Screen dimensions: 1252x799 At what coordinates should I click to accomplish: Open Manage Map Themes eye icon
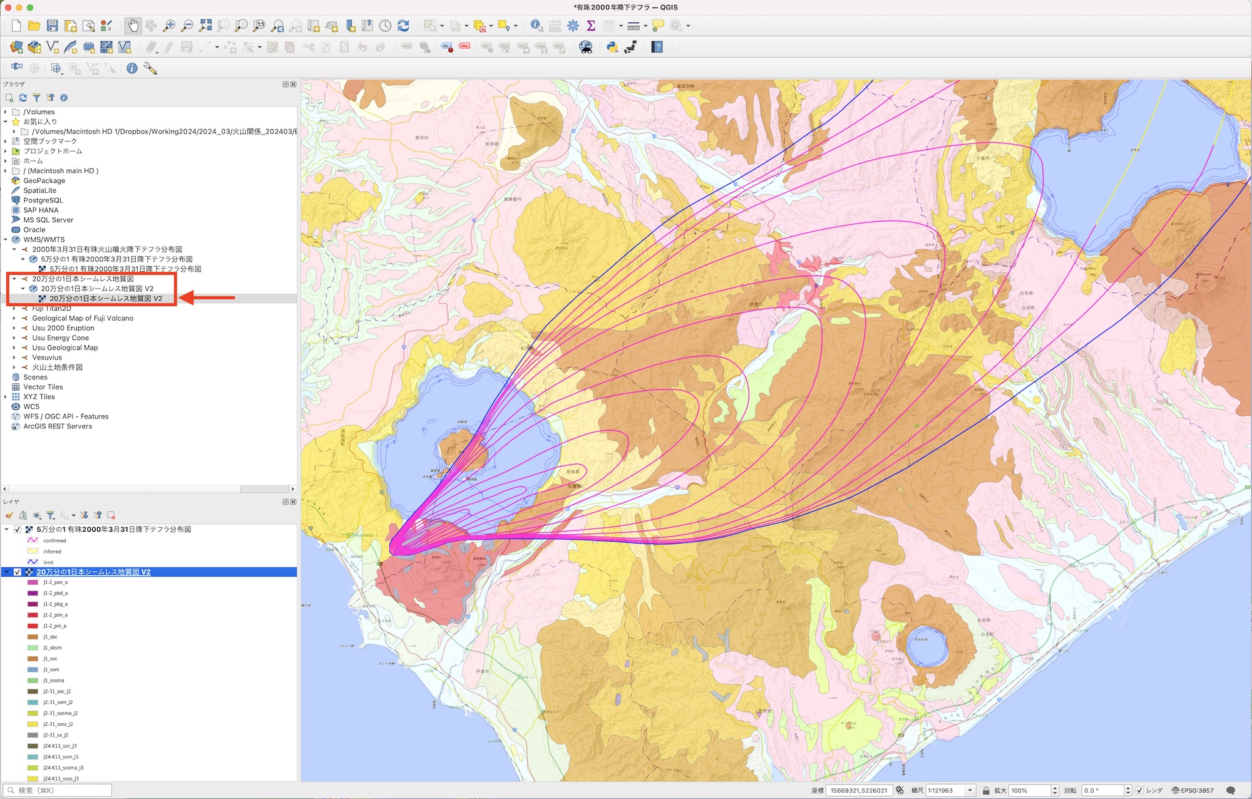pyautogui.click(x=37, y=515)
